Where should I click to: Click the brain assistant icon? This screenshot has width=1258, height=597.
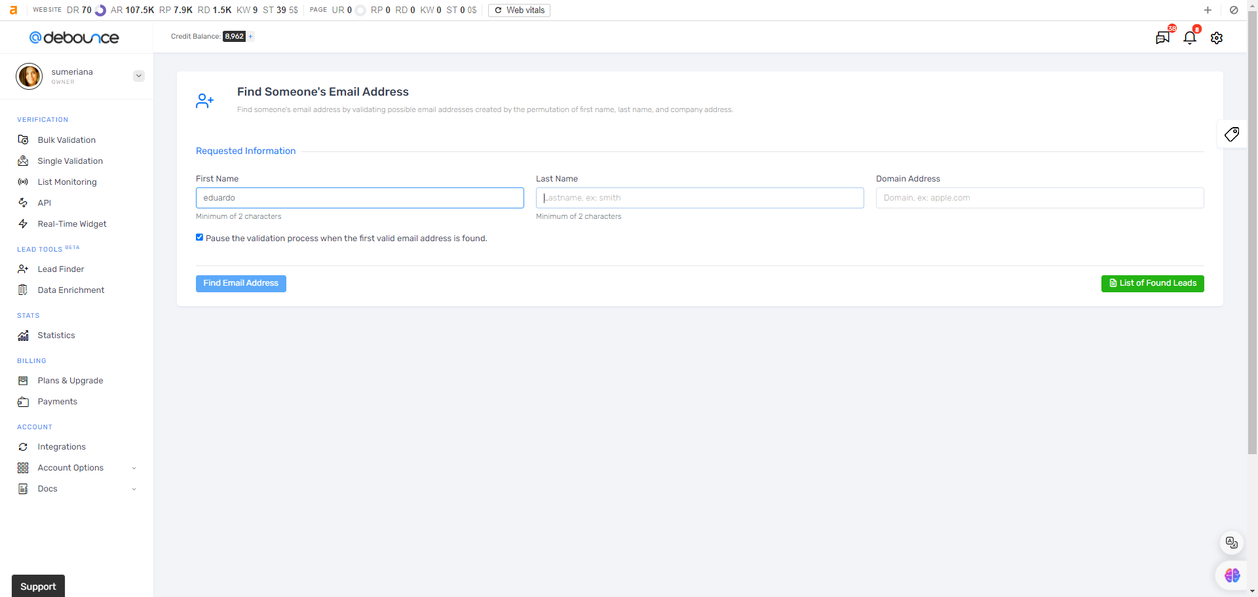pyautogui.click(x=1232, y=575)
